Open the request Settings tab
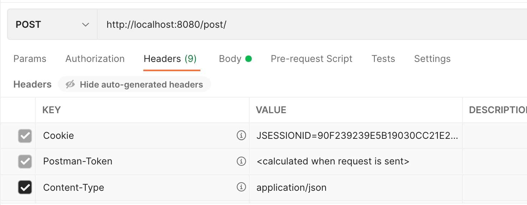 point(432,59)
